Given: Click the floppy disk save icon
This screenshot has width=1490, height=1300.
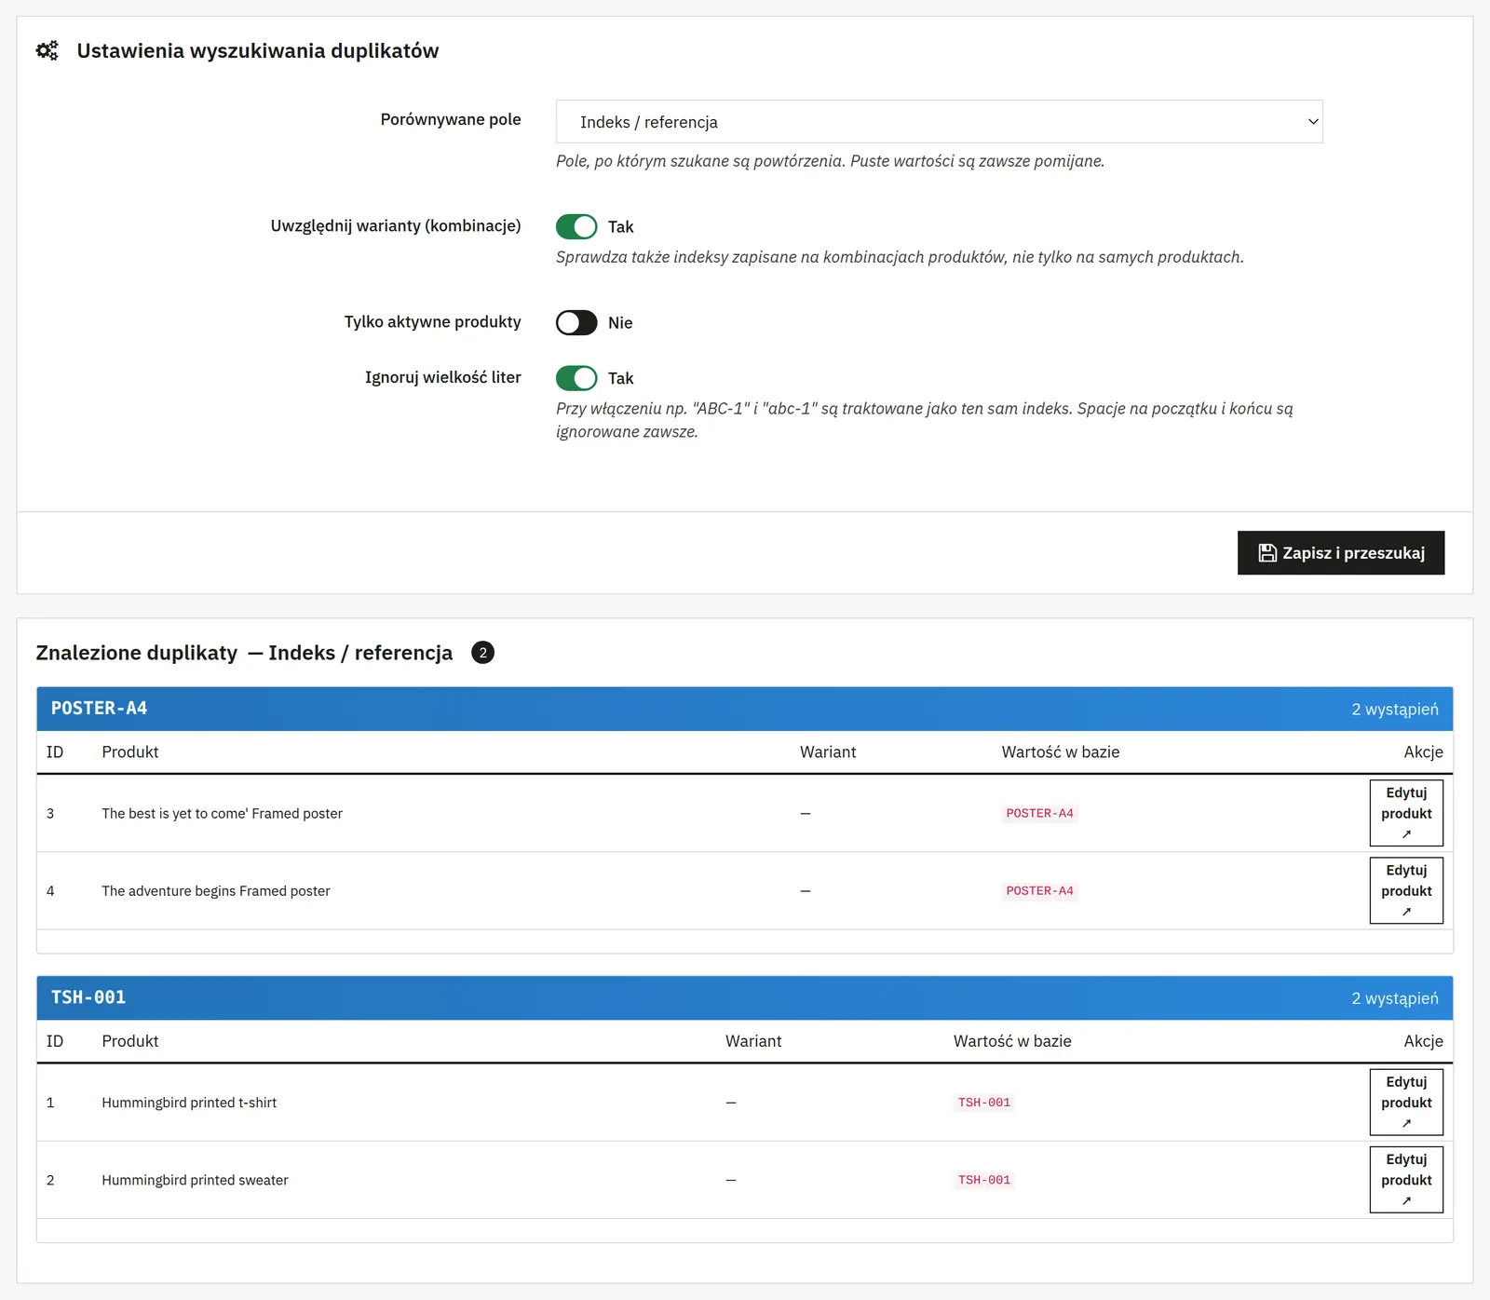Looking at the screenshot, I should point(1267,553).
